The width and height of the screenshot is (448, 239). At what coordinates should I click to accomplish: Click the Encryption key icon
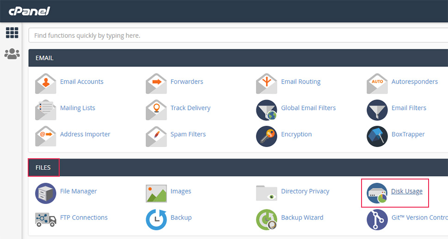pos(267,136)
